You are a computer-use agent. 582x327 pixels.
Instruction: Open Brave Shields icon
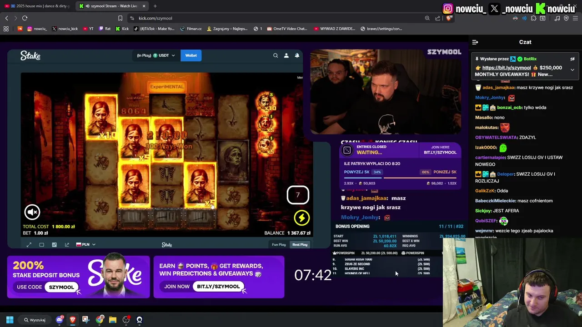point(449,18)
